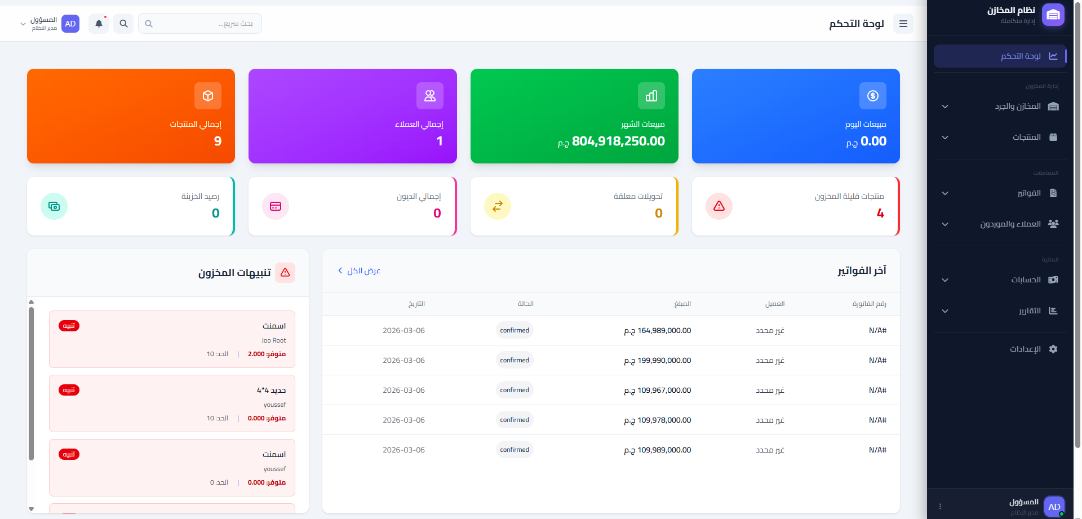
Task: Open التقارير reports icon in sidebar
Action: coord(1053,310)
